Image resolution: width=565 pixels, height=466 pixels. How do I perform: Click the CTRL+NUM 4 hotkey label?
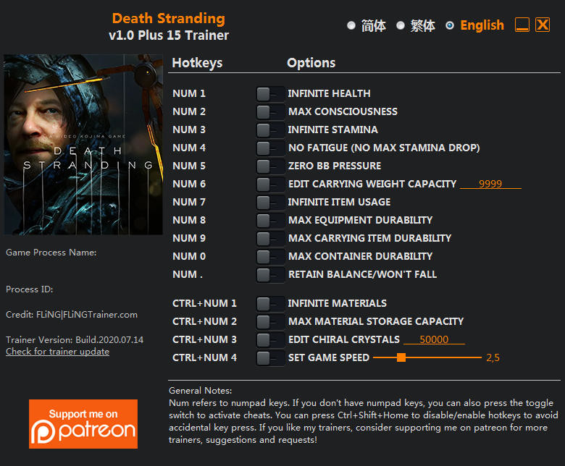pos(204,357)
